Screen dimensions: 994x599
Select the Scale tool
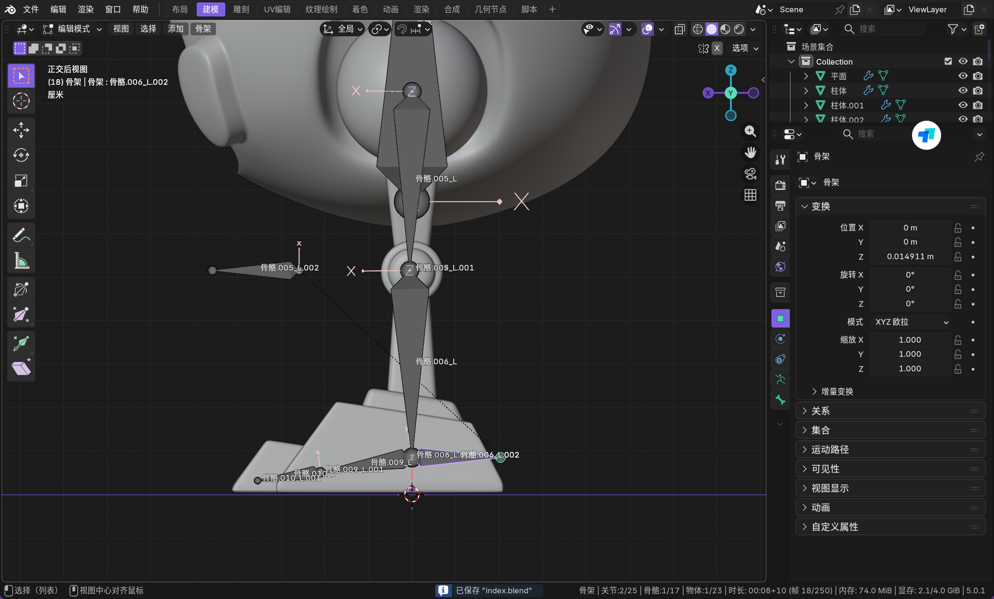coord(21,181)
